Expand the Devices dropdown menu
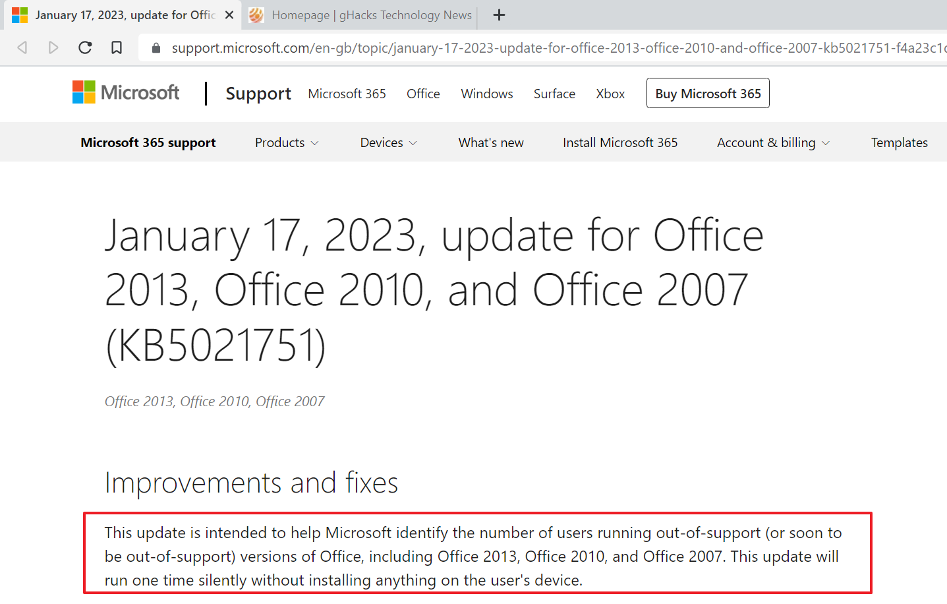947x604 pixels. 388,143
